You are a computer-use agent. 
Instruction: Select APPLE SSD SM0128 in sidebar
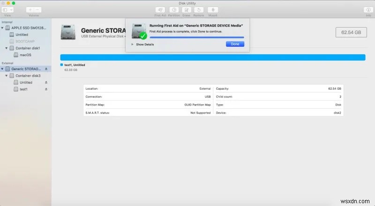click(26, 28)
